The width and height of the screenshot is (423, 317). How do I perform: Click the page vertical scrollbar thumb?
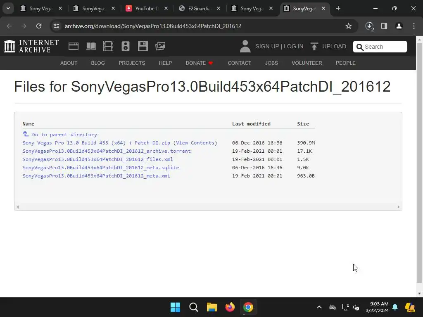point(419,163)
